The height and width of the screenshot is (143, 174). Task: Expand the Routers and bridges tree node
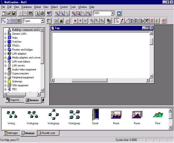point(5,50)
